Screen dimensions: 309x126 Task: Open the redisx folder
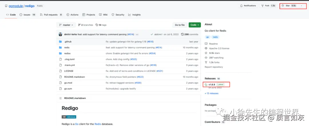[x=68, y=53]
